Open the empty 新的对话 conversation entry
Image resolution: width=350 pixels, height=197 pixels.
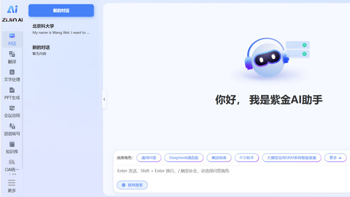click(61, 50)
